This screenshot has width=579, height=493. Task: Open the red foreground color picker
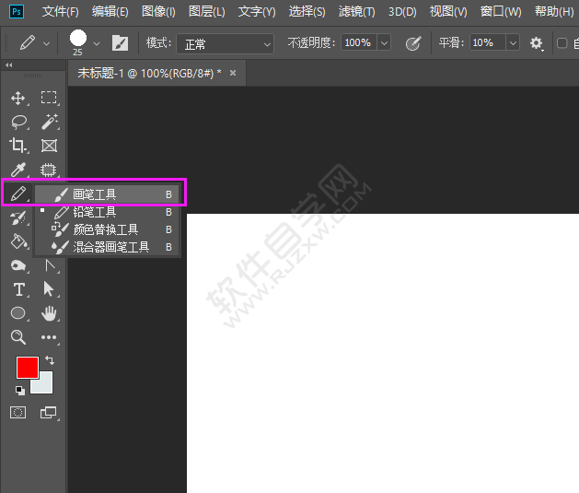pos(28,368)
